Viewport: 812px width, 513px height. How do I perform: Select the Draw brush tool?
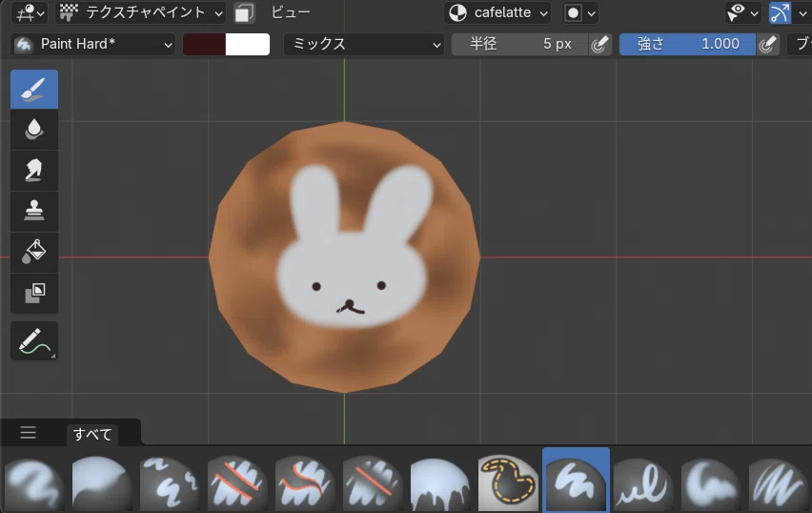tap(34, 89)
